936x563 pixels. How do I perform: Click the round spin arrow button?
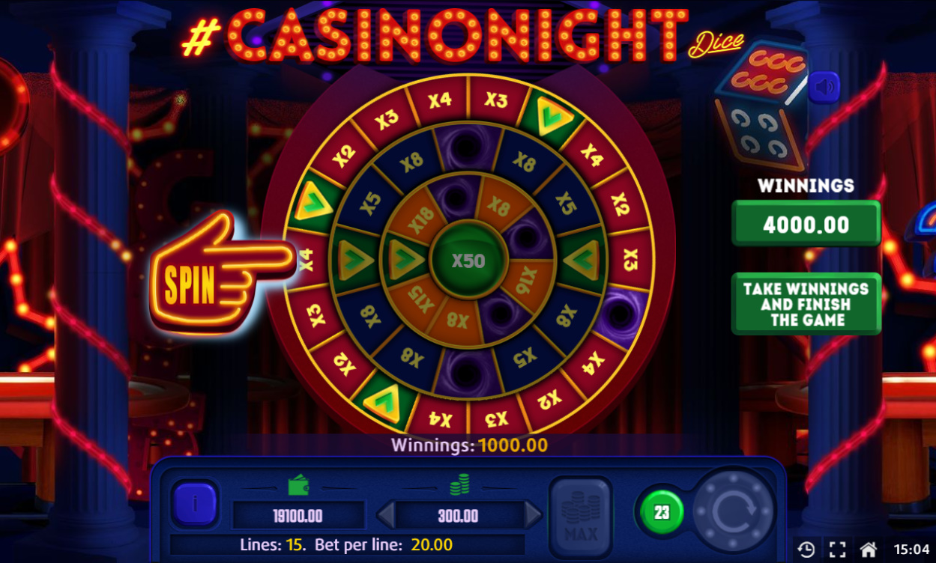pyautogui.click(x=731, y=513)
